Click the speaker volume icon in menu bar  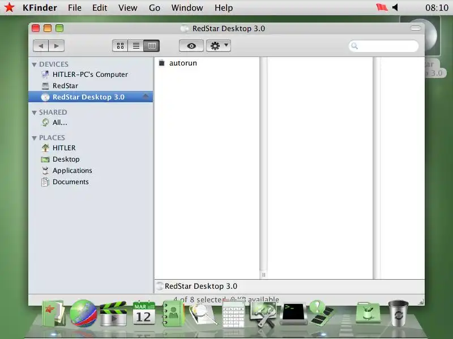[395, 7]
